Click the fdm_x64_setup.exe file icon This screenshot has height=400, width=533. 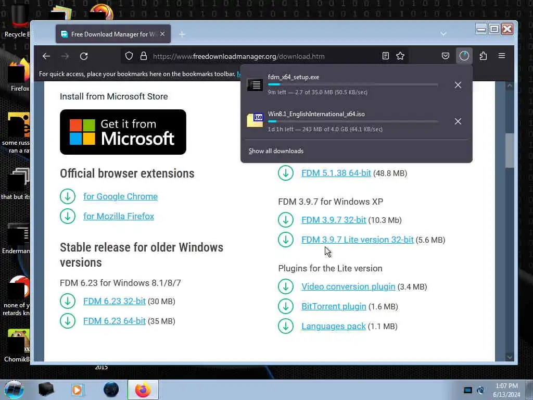pyautogui.click(x=255, y=85)
